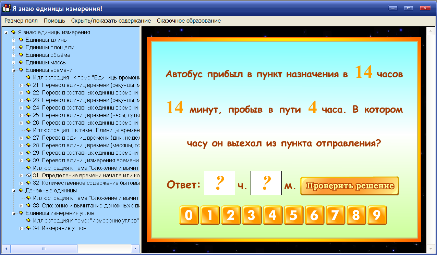Click the icon next to "Единицы площади"
The image size is (437, 255).
click(21, 47)
